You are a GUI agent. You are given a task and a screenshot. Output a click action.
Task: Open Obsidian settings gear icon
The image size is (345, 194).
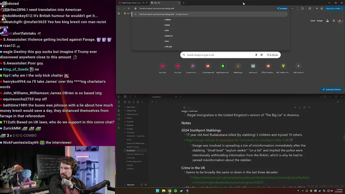pos(146,185)
